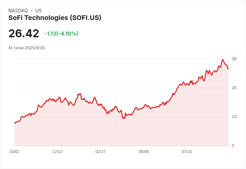The width and height of the screenshot is (246, 169).
Task: Click the NASDAQ exchange label
Action: point(18,11)
